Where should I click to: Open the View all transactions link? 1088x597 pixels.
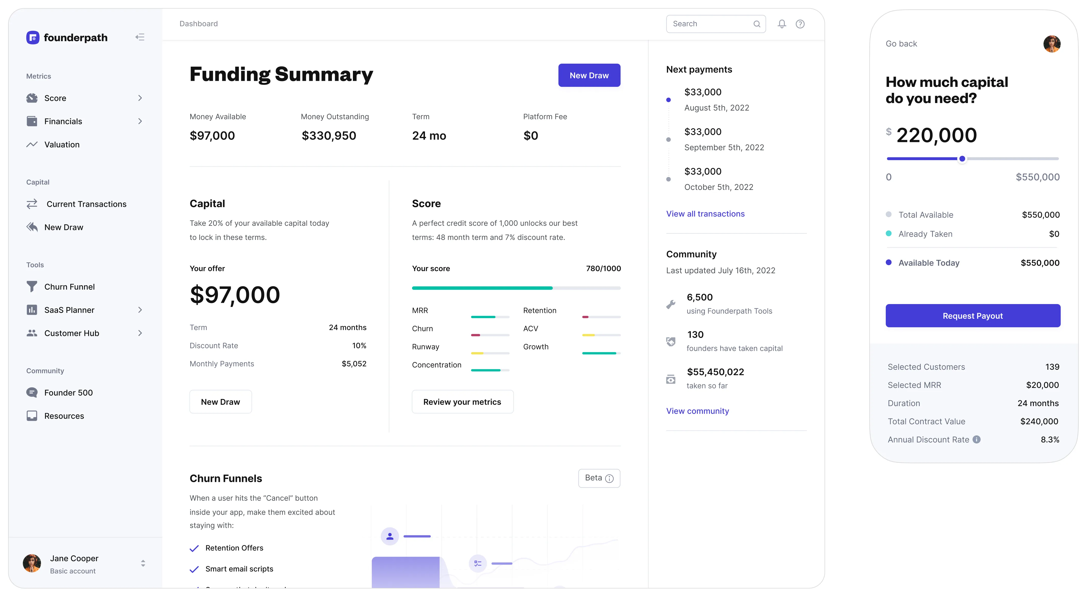[x=705, y=214]
